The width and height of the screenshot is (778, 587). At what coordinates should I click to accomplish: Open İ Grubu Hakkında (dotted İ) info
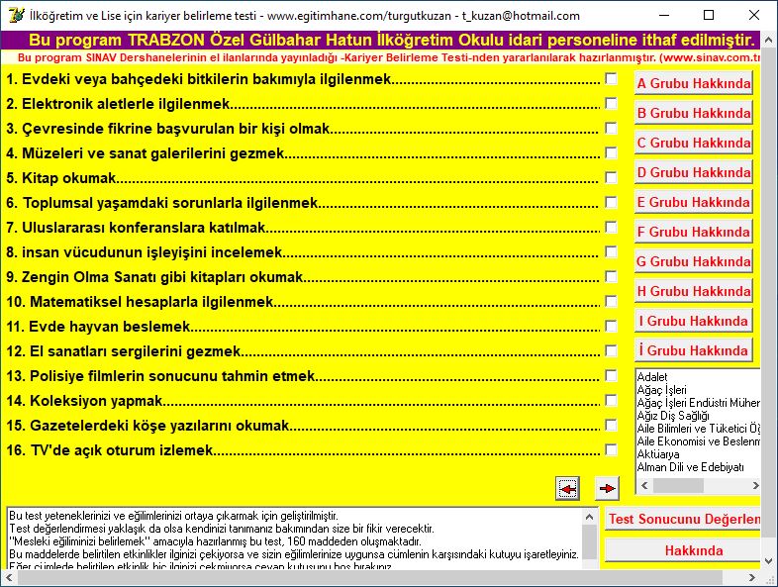point(694,350)
